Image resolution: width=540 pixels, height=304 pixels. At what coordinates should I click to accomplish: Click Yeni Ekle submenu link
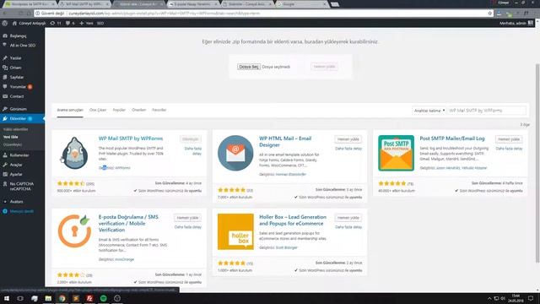pyautogui.click(x=11, y=137)
